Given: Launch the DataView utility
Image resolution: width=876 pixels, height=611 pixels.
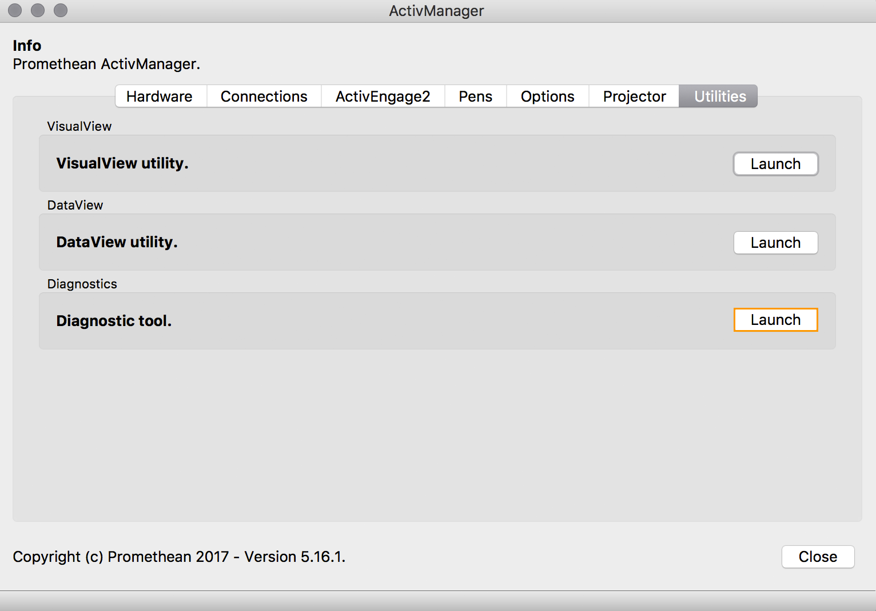Looking at the screenshot, I should 775,242.
